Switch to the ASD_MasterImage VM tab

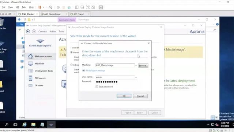52,14
